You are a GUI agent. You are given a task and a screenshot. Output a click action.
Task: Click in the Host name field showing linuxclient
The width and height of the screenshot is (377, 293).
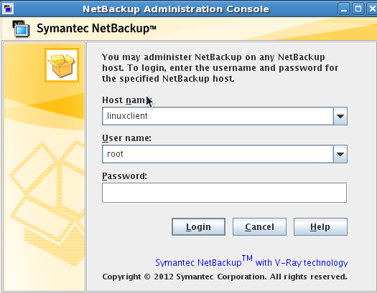pyautogui.click(x=218, y=116)
